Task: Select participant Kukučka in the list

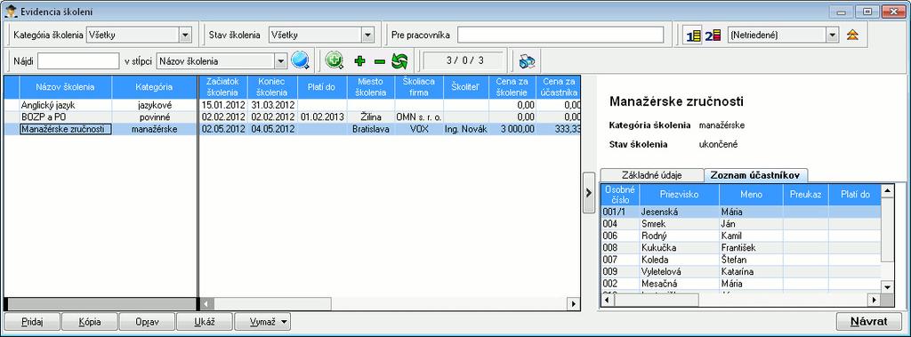Action: (741, 247)
